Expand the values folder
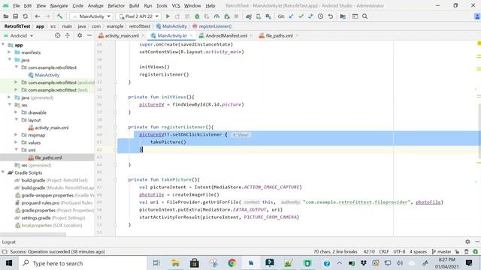Screen dimensions: 481x270 [x=16, y=142]
